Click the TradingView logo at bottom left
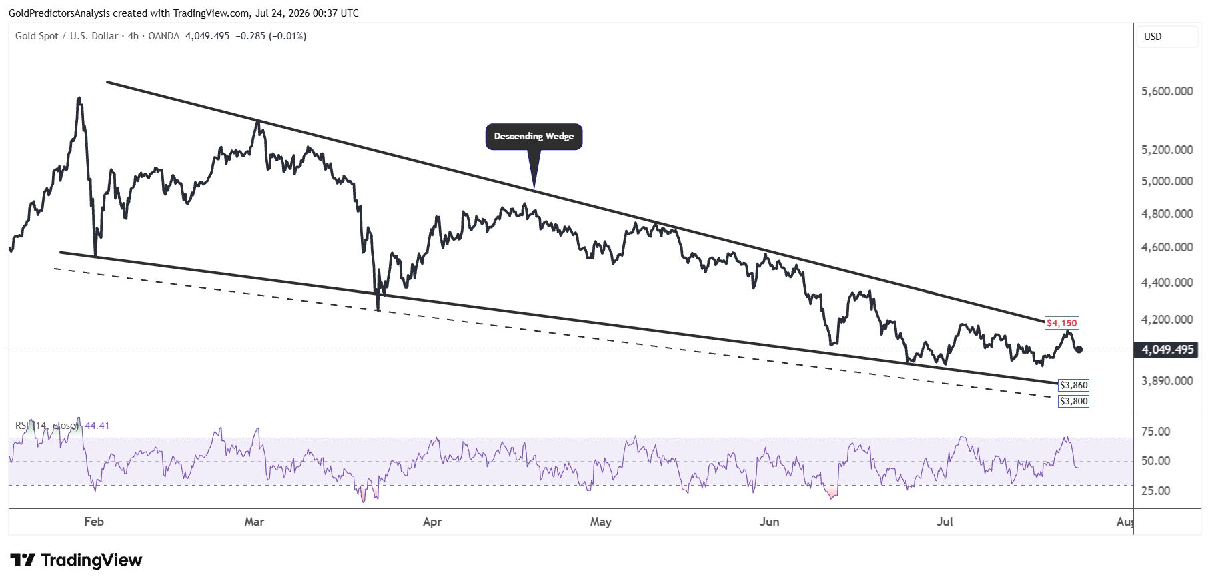Image resolution: width=1210 pixels, height=585 pixels. 76,560
